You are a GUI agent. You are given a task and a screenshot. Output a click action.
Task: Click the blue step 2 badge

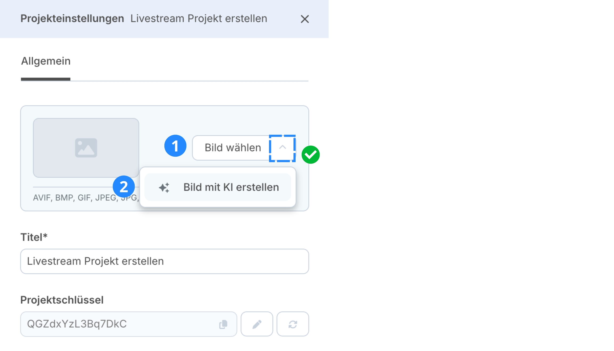[124, 187]
